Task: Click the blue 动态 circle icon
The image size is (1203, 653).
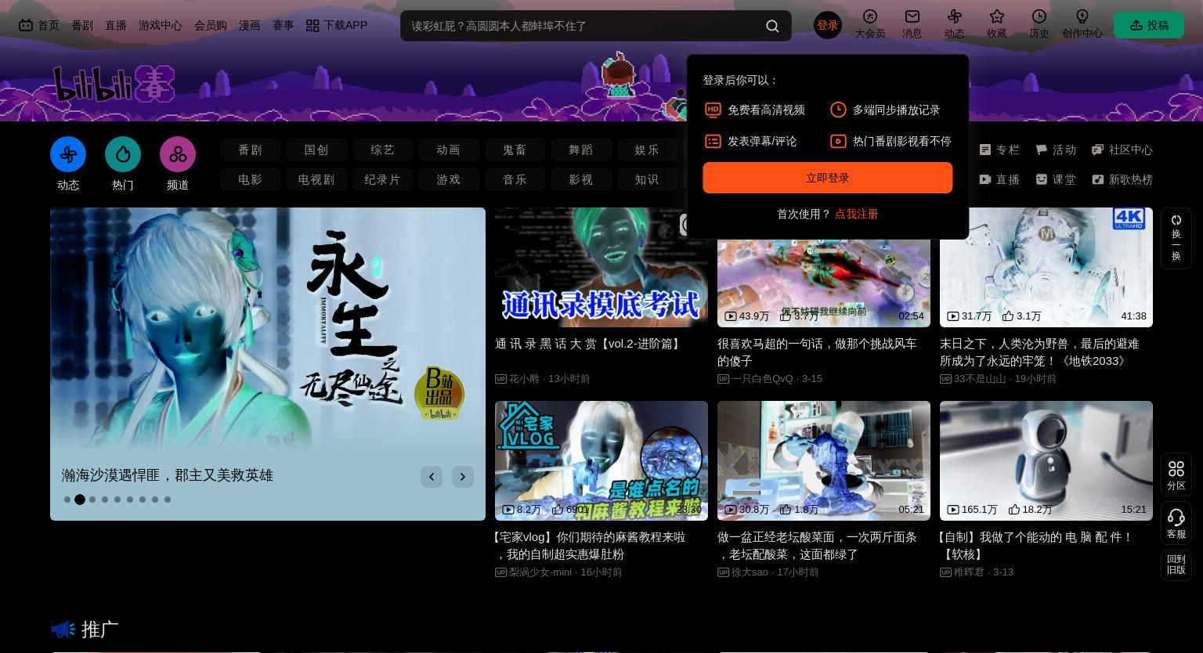Action: coord(68,154)
